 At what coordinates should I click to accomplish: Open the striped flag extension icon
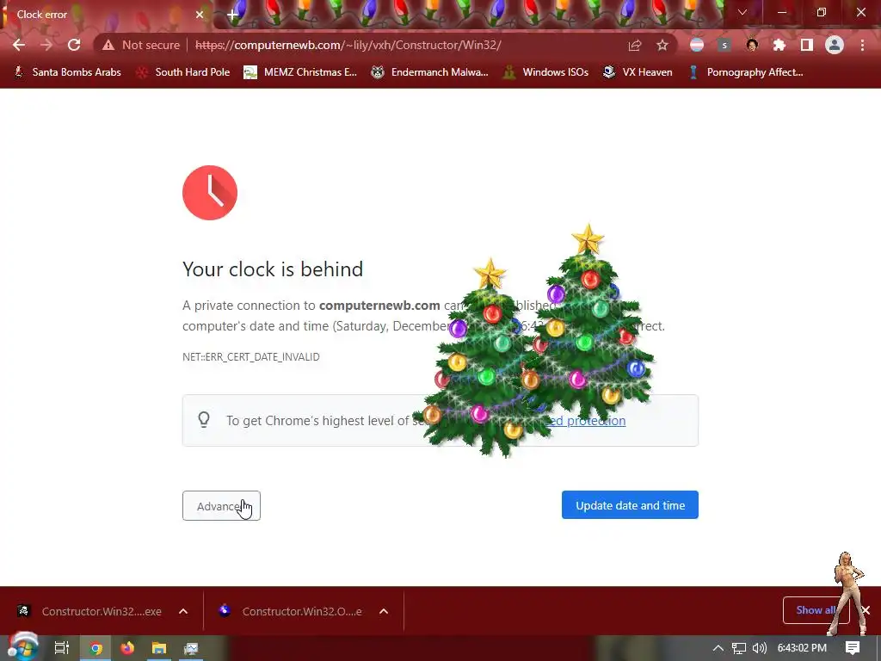(x=697, y=45)
